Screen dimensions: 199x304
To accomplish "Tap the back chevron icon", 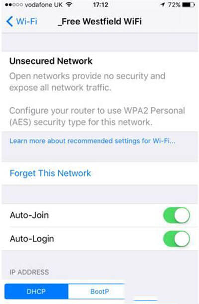I will click(x=9, y=21).
